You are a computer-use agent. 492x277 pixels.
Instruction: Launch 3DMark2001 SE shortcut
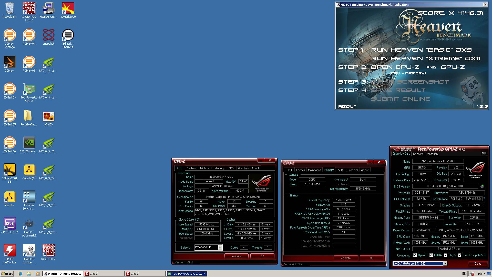pyautogui.click(x=9, y=173)
